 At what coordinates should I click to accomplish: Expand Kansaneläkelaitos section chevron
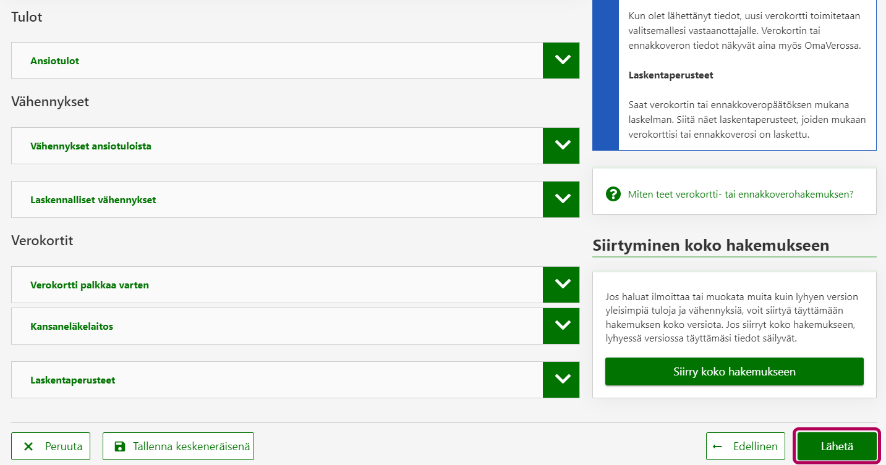pyautogui.click(x=561, y=326)
